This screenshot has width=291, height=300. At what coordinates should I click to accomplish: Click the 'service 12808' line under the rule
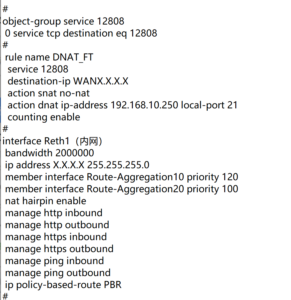coord(38,69)
